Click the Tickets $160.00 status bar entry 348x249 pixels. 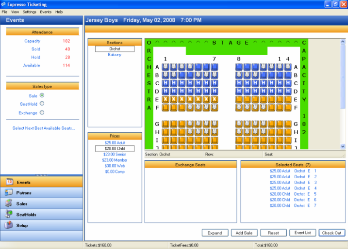(98, 245)
